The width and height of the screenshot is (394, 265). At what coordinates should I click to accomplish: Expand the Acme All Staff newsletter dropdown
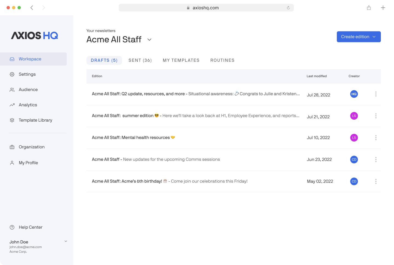pos(149,40)
